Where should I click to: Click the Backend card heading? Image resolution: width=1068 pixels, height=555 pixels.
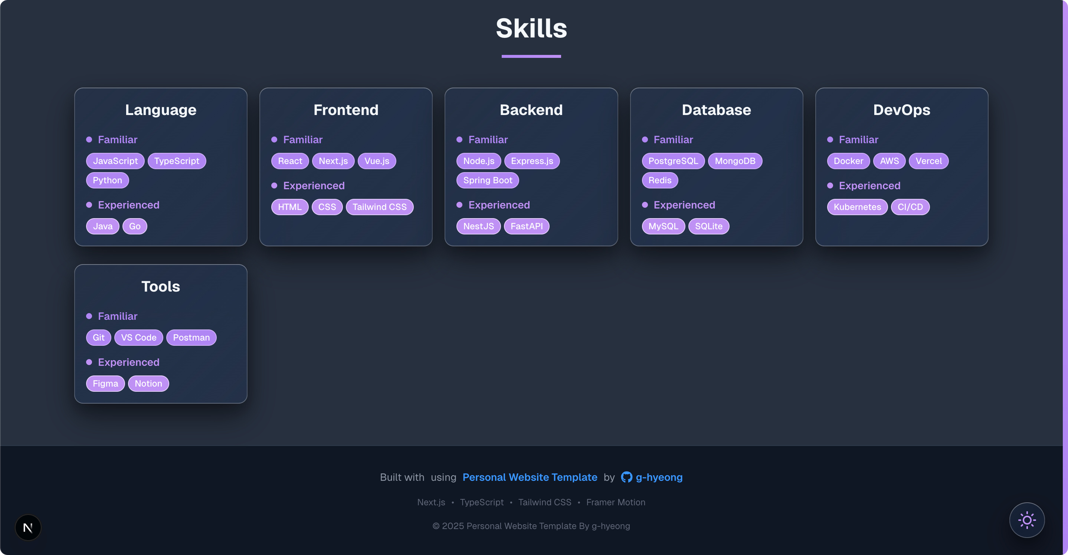(x=531, y=110)
